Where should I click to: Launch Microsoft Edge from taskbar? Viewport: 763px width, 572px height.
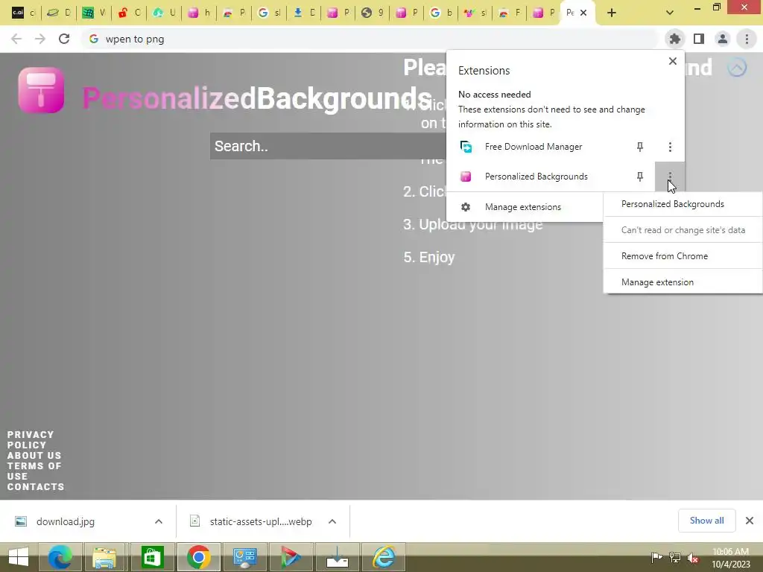(60, 557)
